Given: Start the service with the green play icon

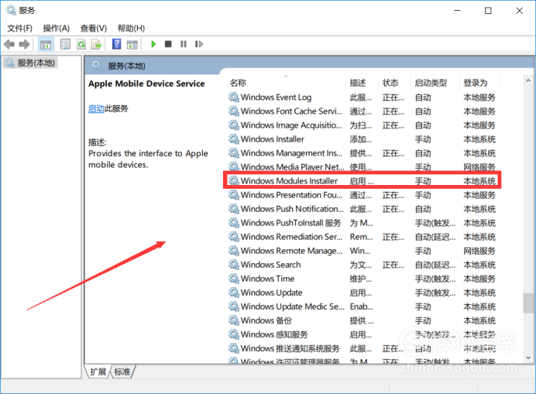Looking at the screenshot, I should (x=153, y=44).
